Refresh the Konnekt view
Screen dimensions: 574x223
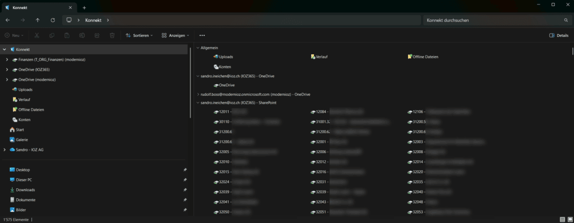(53, 20)
